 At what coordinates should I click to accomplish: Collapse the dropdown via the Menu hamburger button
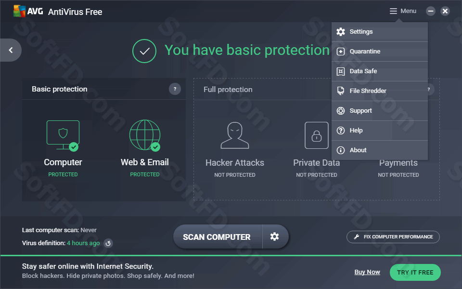click(403, 11)
